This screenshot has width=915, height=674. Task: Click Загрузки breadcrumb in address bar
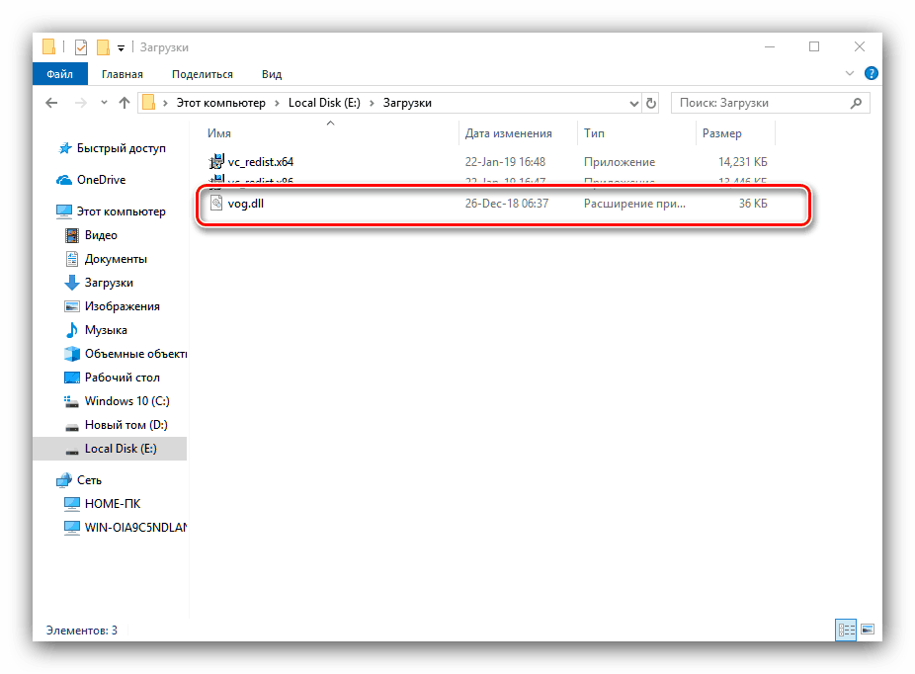407,103
